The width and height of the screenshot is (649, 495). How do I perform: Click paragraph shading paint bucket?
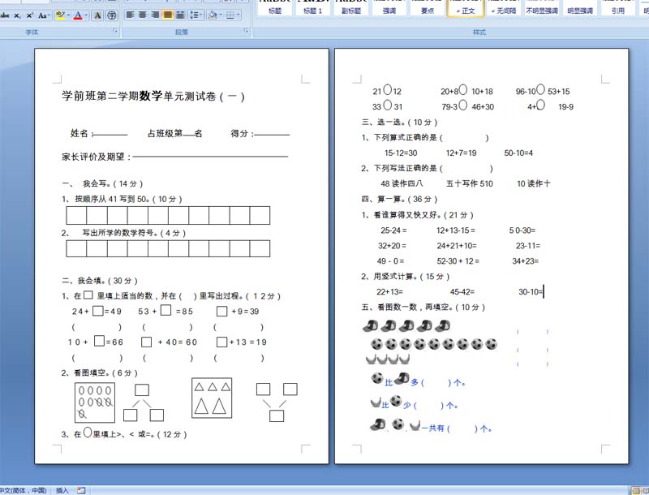pyautogui.click(x=212, y=15)
